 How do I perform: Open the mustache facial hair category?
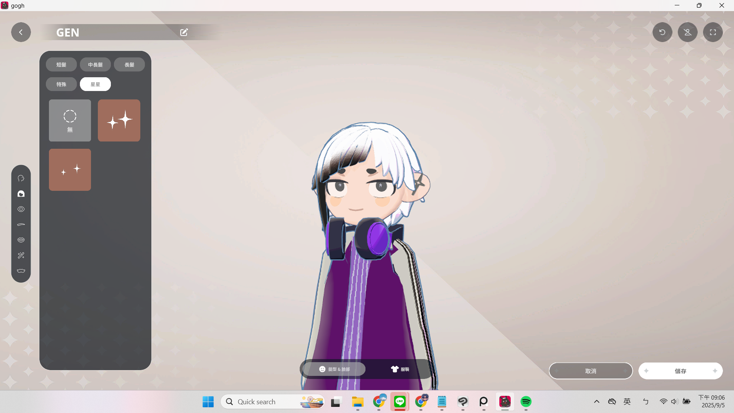tap(21, 271)
